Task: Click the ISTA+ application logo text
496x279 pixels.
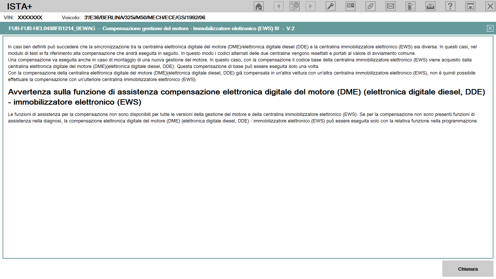Action: click(x=20, y=6)
